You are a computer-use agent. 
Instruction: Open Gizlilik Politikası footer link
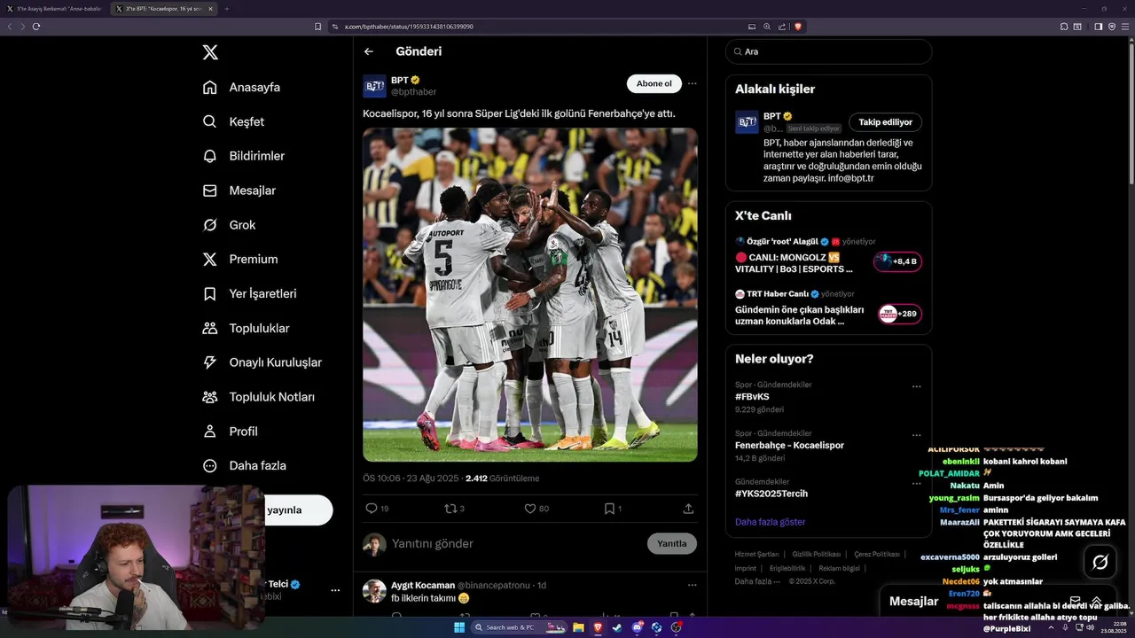pos(816,554)
